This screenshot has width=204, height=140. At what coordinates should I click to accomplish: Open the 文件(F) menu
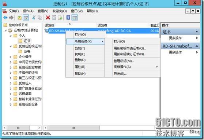click(14, 11)
